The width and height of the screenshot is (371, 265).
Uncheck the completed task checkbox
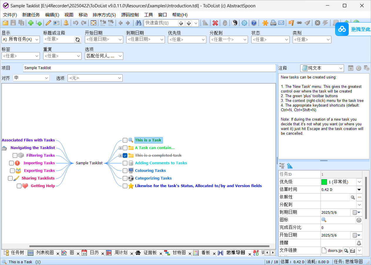pos(125,155)
